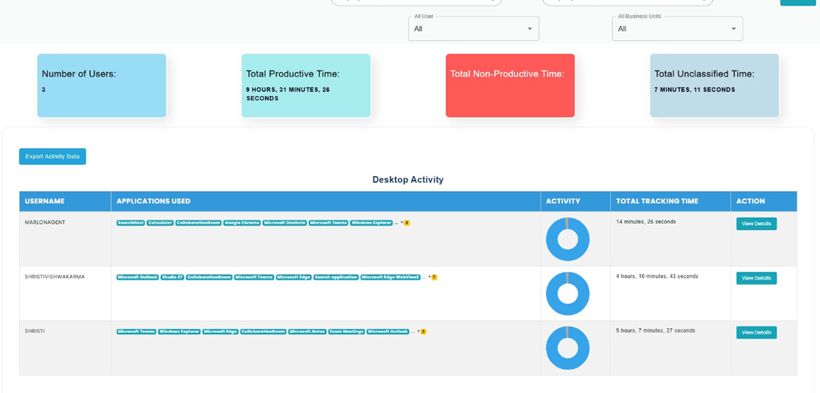Click the Zoom Meetings application tag
Viewport: 820px width, 393px height.
pos(346,332)
